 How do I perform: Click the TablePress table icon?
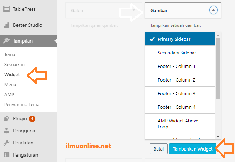(6, 9)
